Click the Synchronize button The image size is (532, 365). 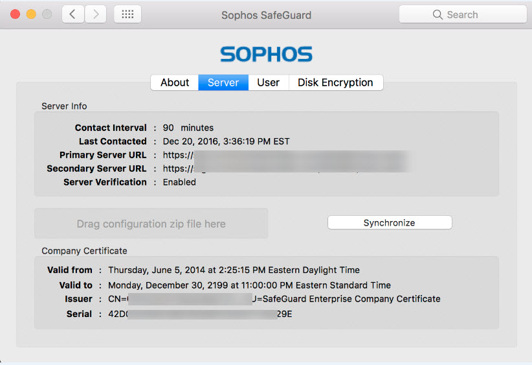point(390,222)
